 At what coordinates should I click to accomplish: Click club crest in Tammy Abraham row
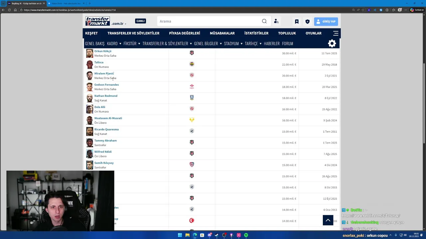192,142
